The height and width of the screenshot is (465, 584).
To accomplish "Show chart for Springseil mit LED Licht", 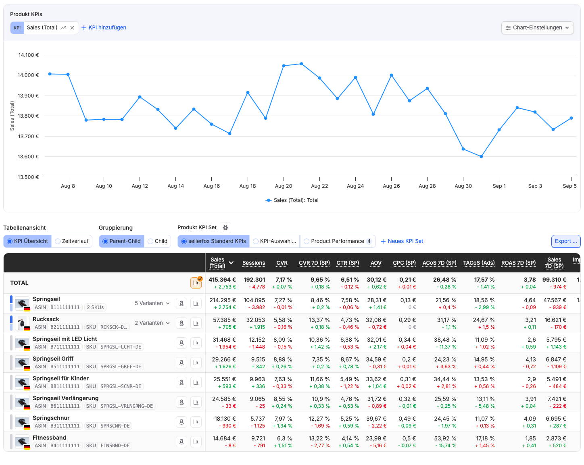I will point(196,343).
